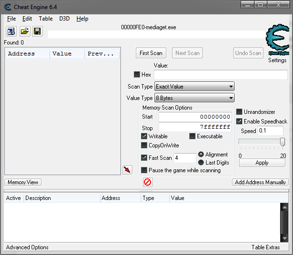The height and width of the screenshot is (255, 293).
Task: Select the Last Digits radio button
Action: 201,163
